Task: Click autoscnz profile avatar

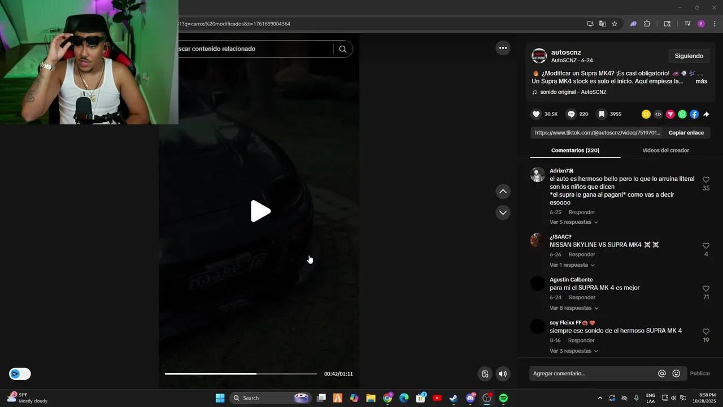Action: tap(539, 56)
